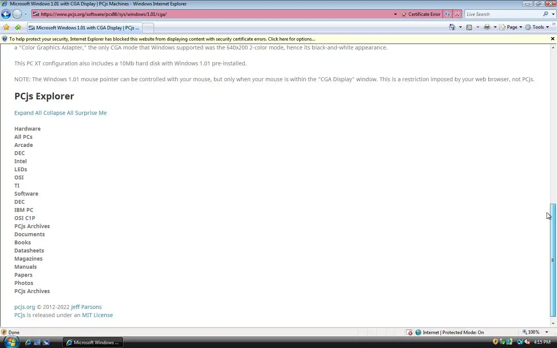Select the Microsoft Windows 1.01 tab
Screen dimensions: 557x348
coord(84,28)
